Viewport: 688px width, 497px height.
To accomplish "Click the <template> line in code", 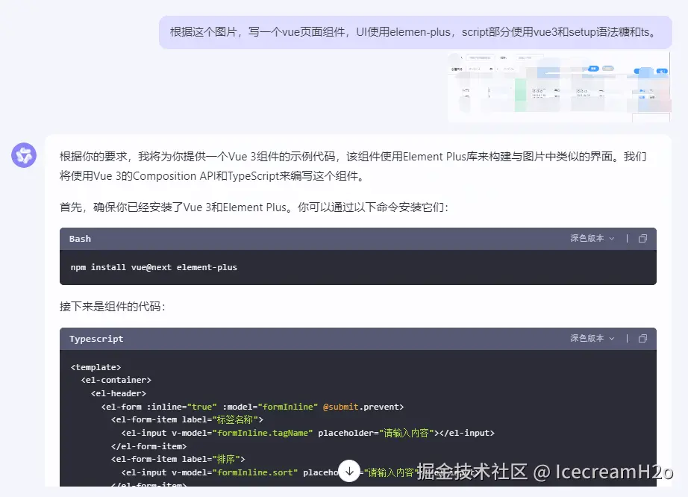I will coord(96,367).
